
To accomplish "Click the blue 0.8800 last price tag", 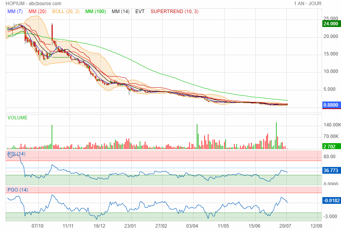I will click(331, 105).
